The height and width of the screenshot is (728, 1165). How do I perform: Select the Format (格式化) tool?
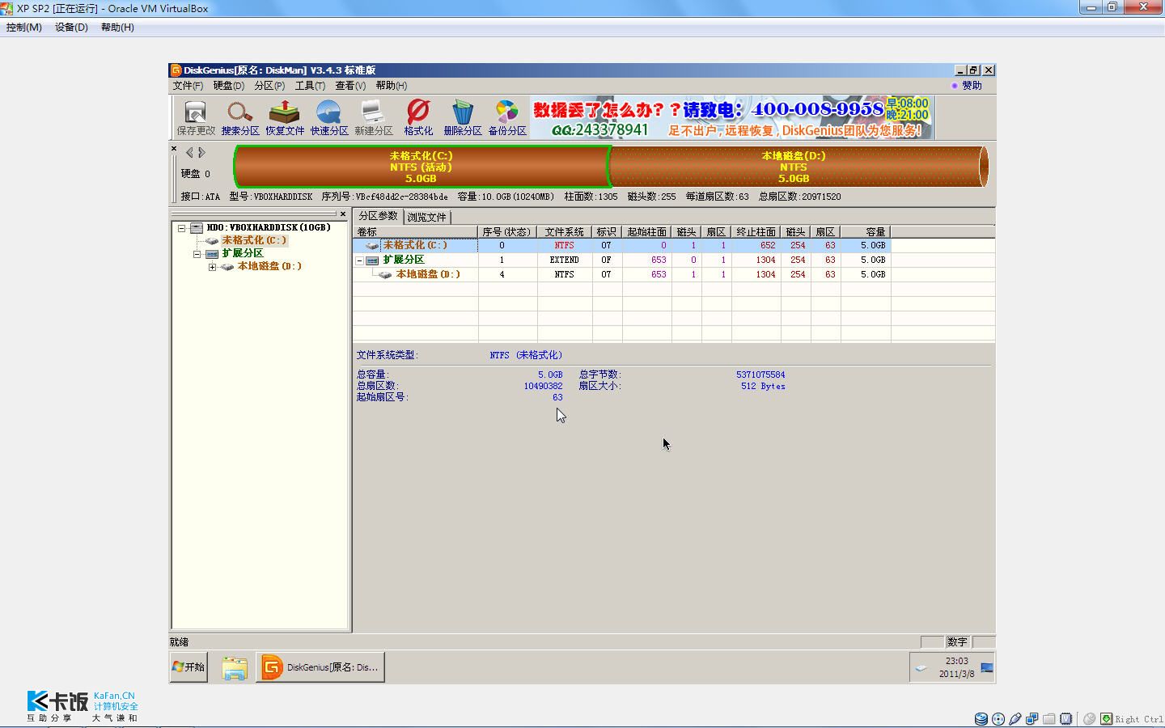pos(418,117)
